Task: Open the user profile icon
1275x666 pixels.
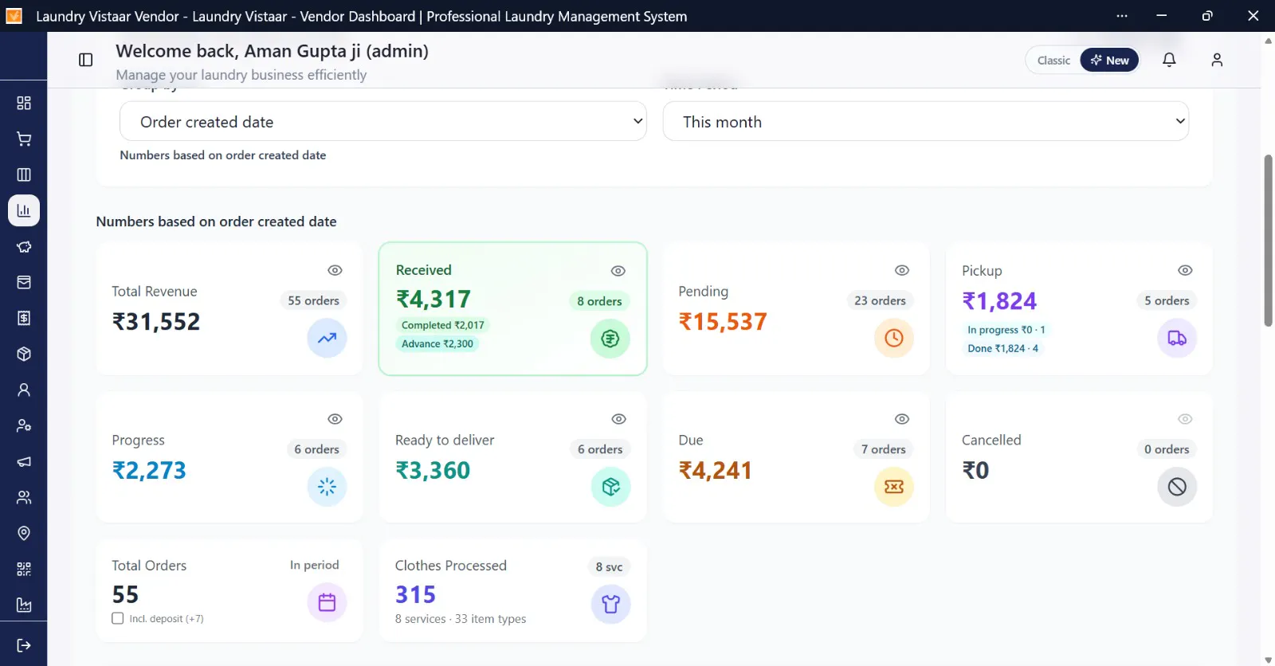Action: click(x=1217, y=60)
